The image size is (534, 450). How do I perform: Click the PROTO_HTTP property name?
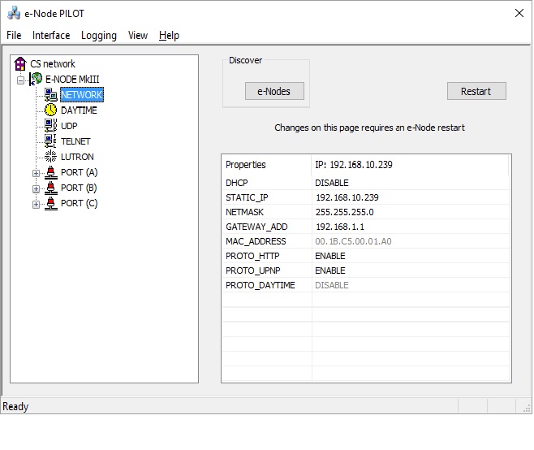tap(252, 256)
